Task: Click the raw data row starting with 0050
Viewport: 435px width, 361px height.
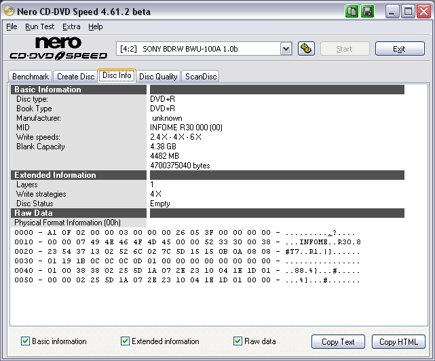Action: pyautogui.click(x=187, y=280)
